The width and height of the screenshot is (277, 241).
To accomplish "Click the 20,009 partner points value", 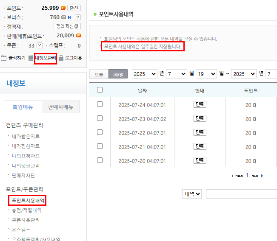I will pyautogui.click(x=65, y=36).
